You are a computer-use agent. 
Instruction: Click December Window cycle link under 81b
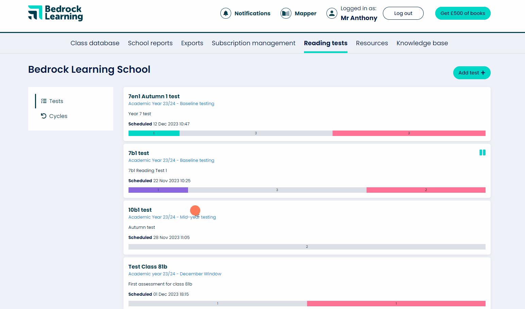(x=175, y=274)
